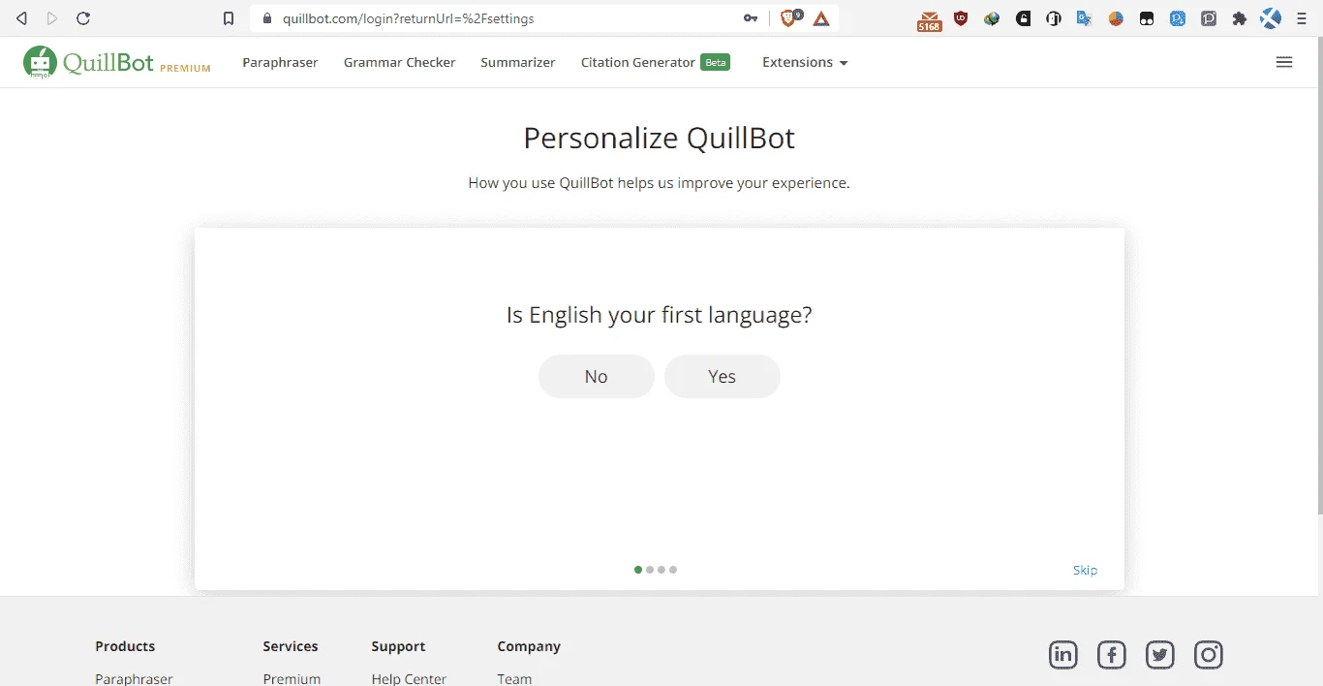
Task: Bookmark this page icon
Action: click(229, 18)
